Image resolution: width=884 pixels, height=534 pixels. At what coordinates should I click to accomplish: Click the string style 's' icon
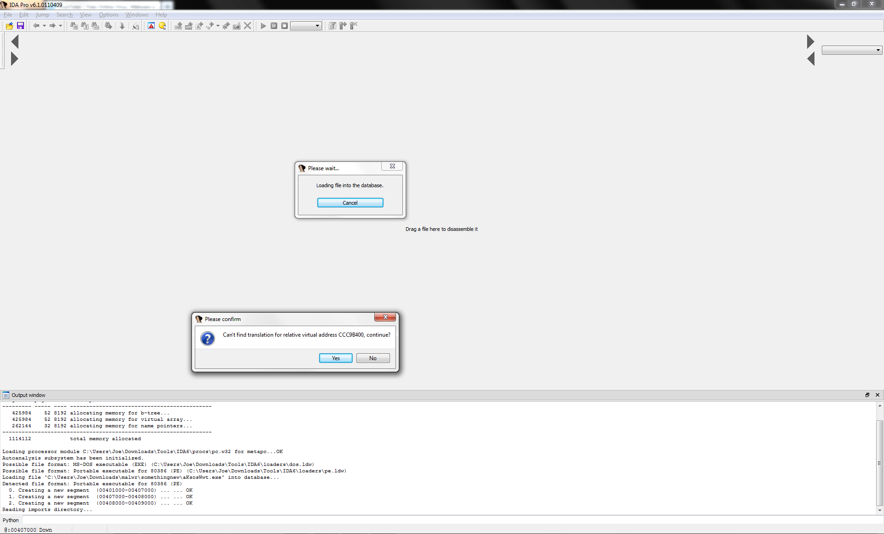tap(210, 26)
